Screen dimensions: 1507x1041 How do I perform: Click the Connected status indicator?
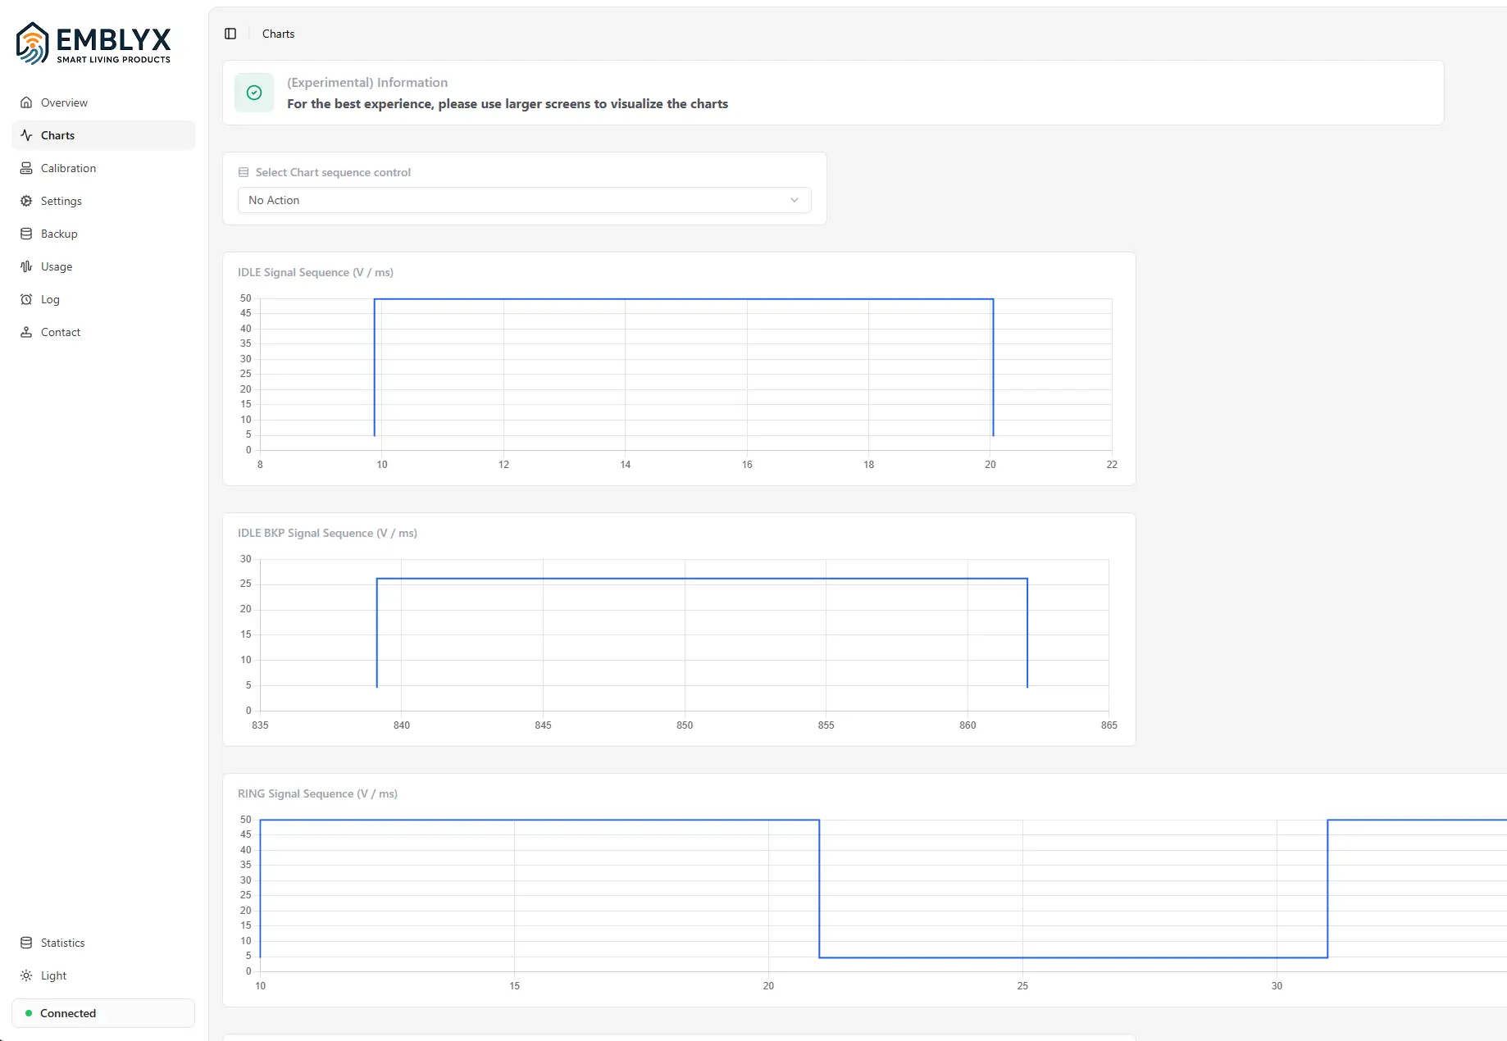(x=103, y=1013)
